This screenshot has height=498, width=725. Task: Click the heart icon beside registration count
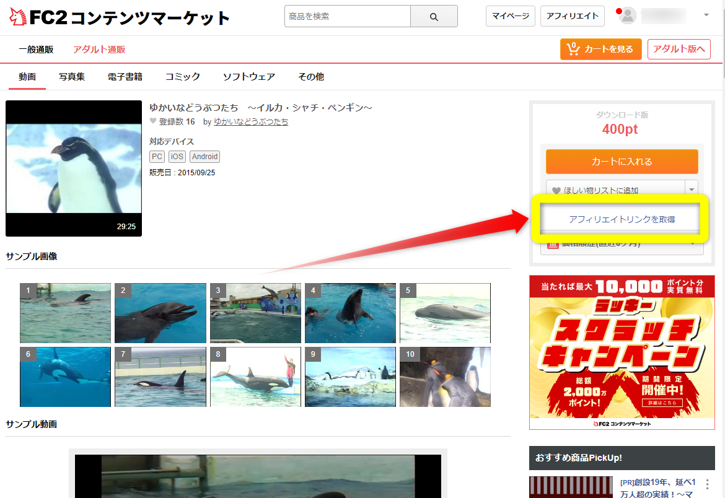pos(153,121)
